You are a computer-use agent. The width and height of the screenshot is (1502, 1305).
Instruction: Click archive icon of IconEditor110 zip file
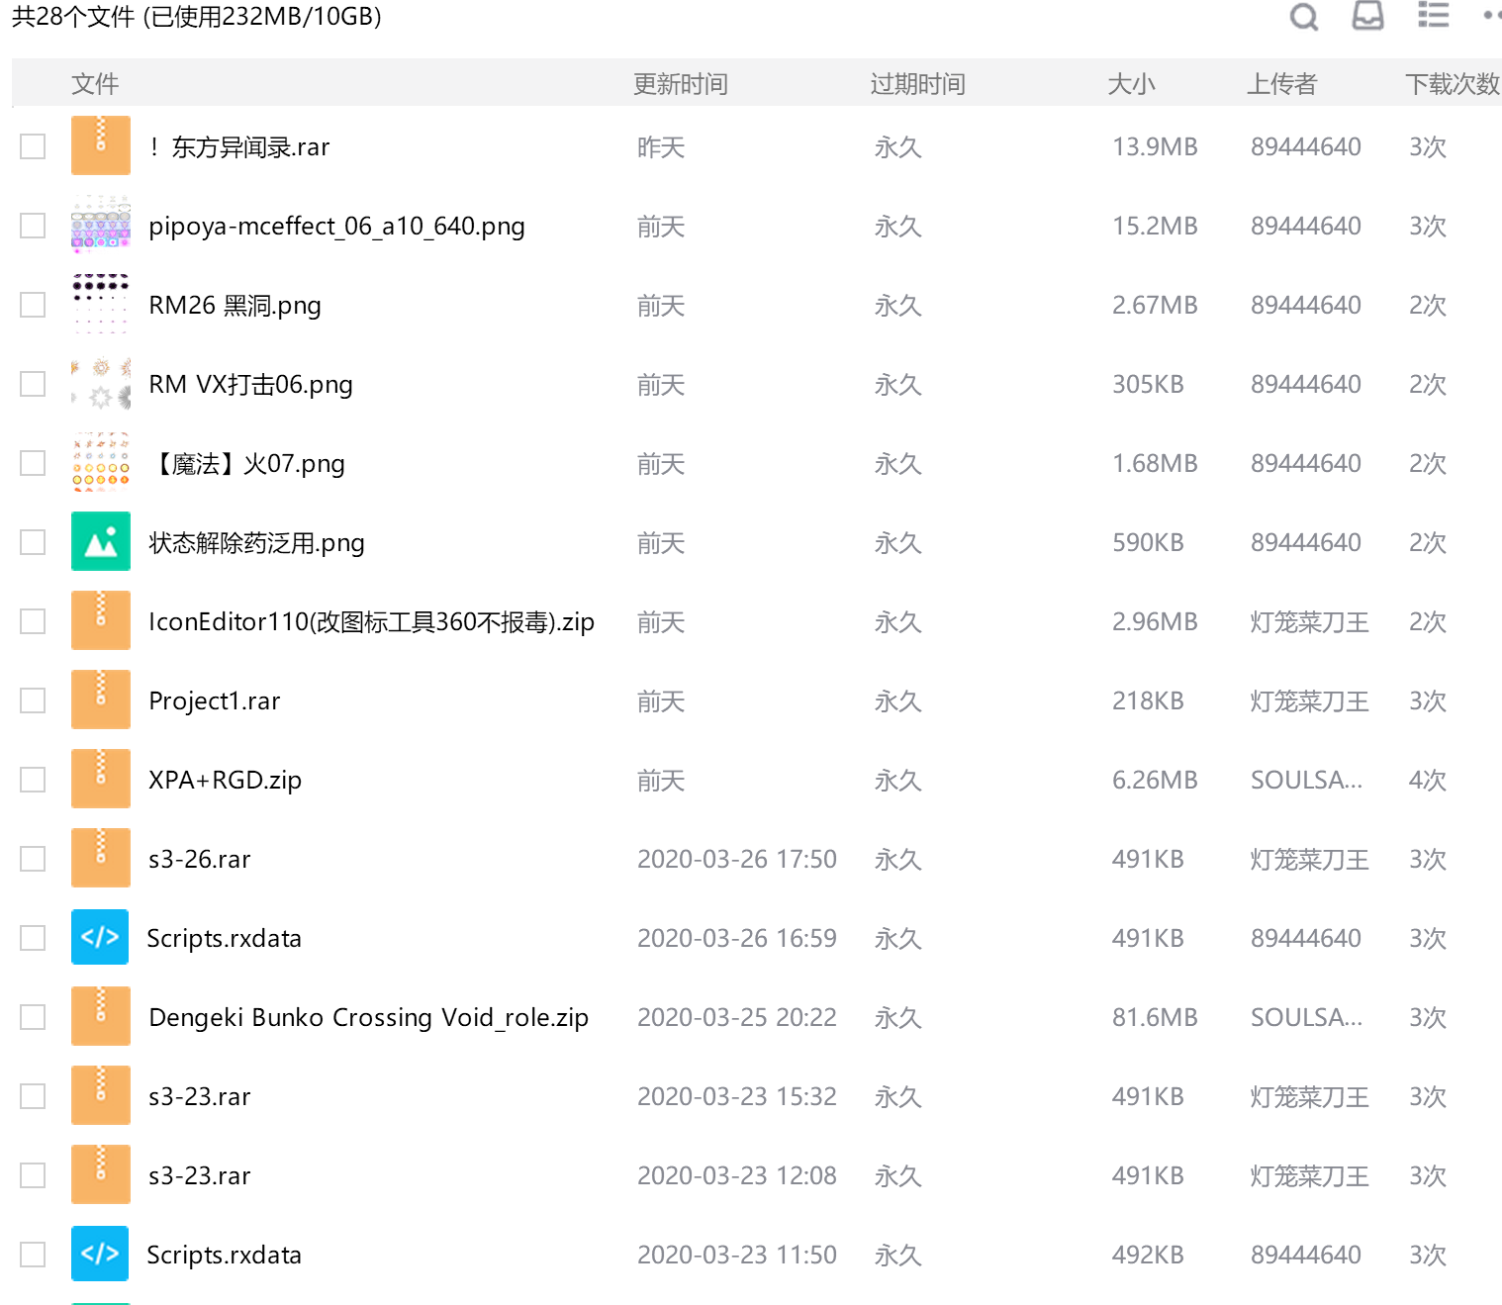[x=101, y=620]
